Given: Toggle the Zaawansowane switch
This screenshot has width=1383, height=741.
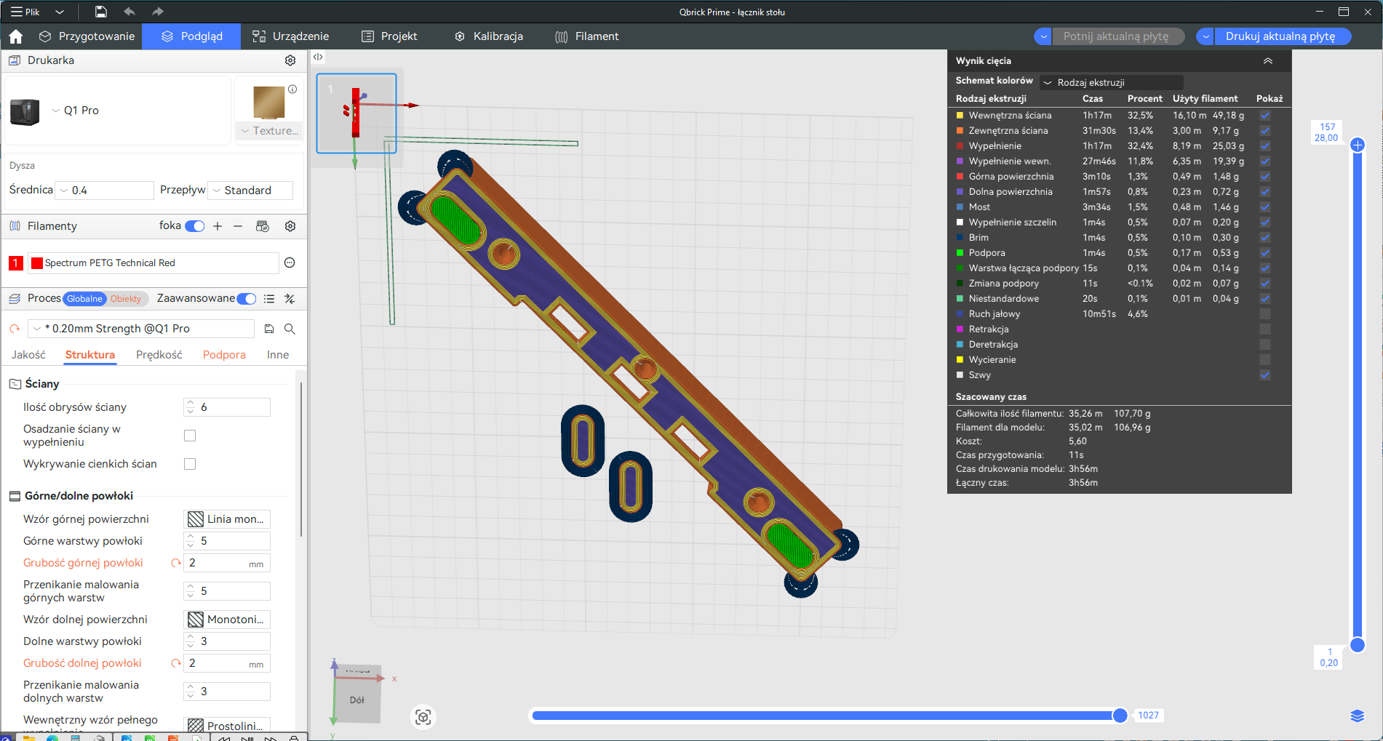Looking at the screenshot, I should (247, 299).
